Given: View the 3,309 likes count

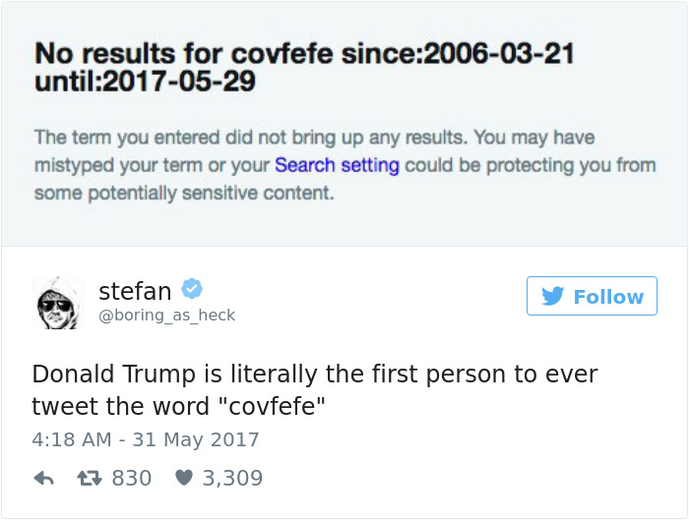Looking at the screenshot, I should tap(232, 479).
